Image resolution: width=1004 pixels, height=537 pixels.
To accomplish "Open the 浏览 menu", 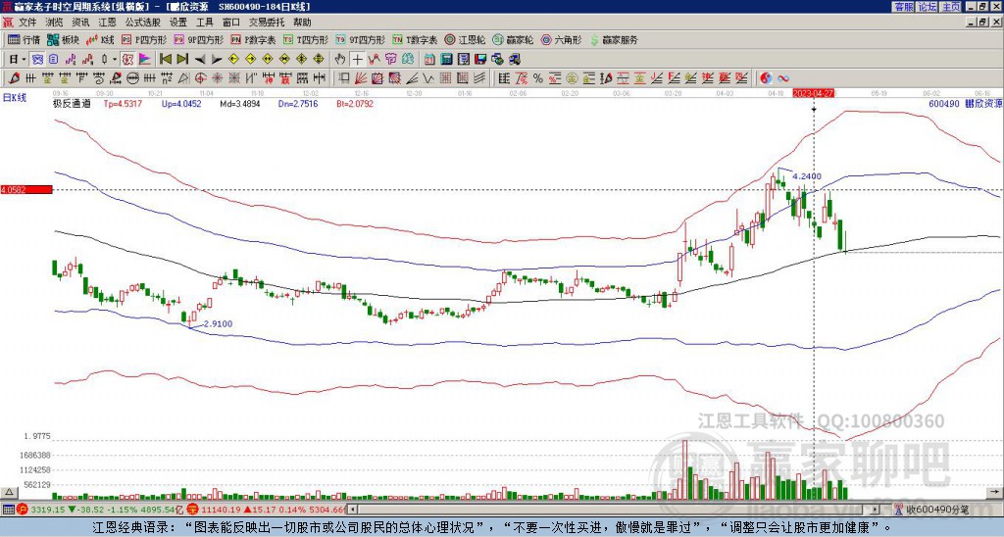I will coord(54,23).
